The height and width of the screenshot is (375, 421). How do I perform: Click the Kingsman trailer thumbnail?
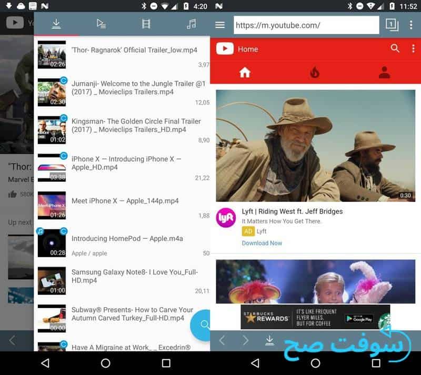(52, 130)
